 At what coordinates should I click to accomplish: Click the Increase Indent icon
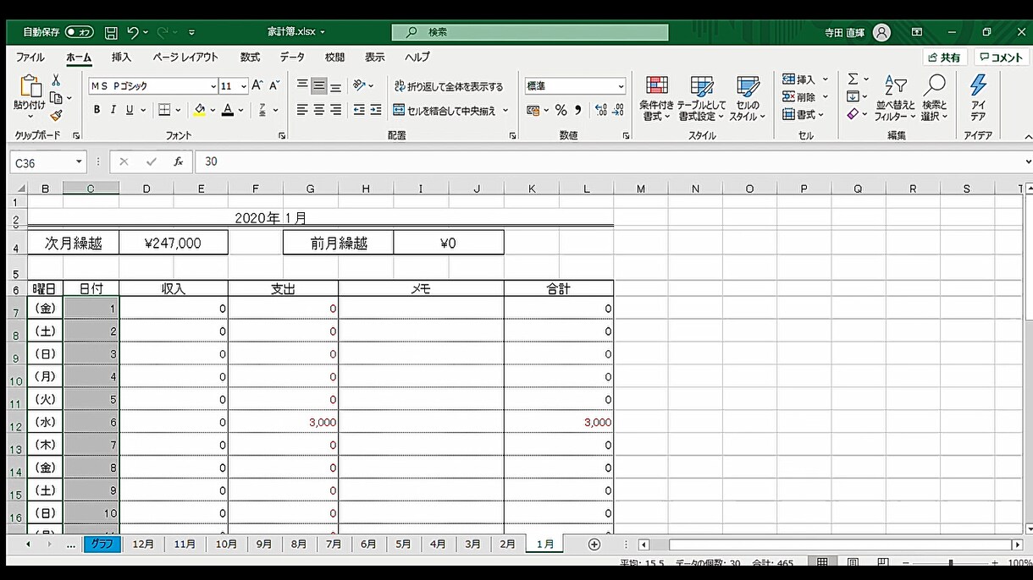coord(376,110)
